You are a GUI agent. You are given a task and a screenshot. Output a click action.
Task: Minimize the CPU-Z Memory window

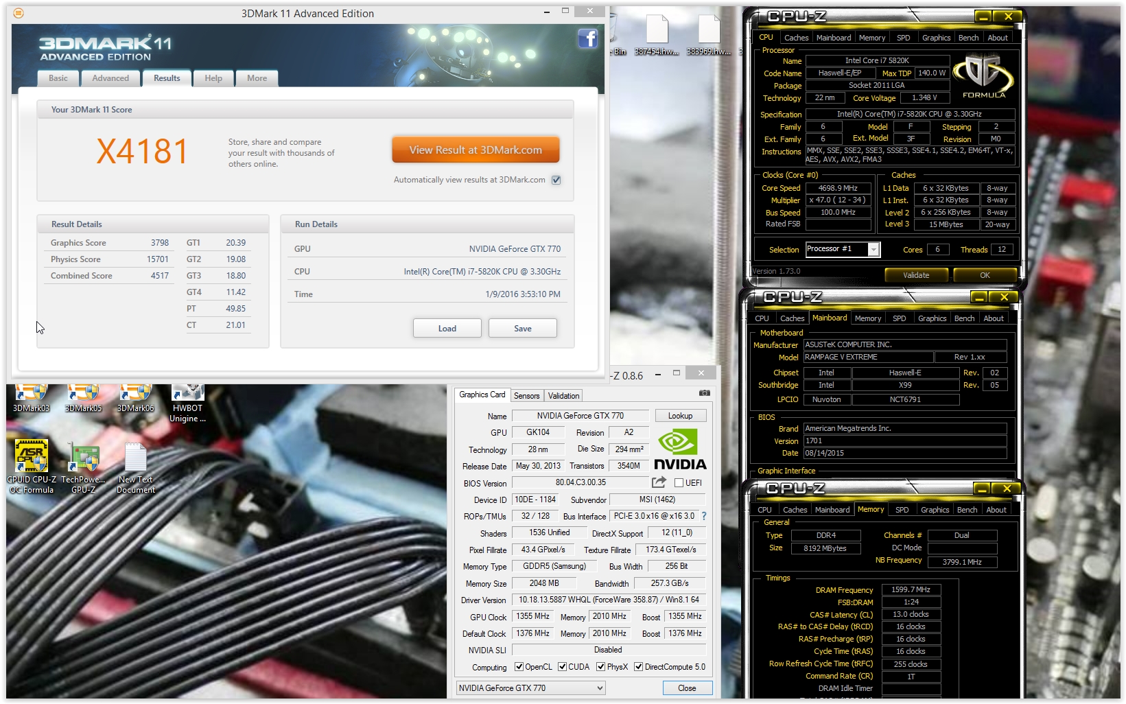[x=982, y=489]
